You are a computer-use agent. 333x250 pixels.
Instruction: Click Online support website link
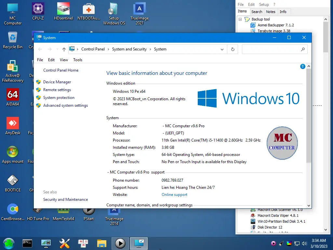point(174,195)
